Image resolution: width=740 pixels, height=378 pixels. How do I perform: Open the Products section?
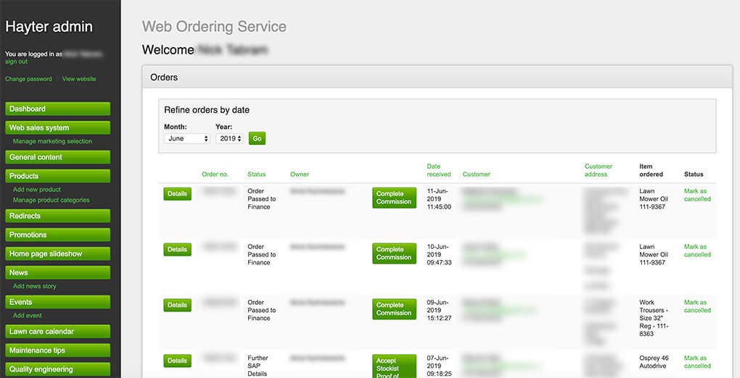tap(57, 176)
